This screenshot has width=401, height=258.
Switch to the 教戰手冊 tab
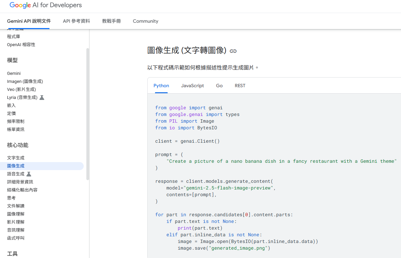point(111,21)
